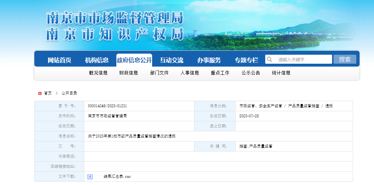Select title 关于2025年第1批市级产品质量监督抽查情况的通报
The height and width of the screenshot is (185, 374).
[132, 136]
